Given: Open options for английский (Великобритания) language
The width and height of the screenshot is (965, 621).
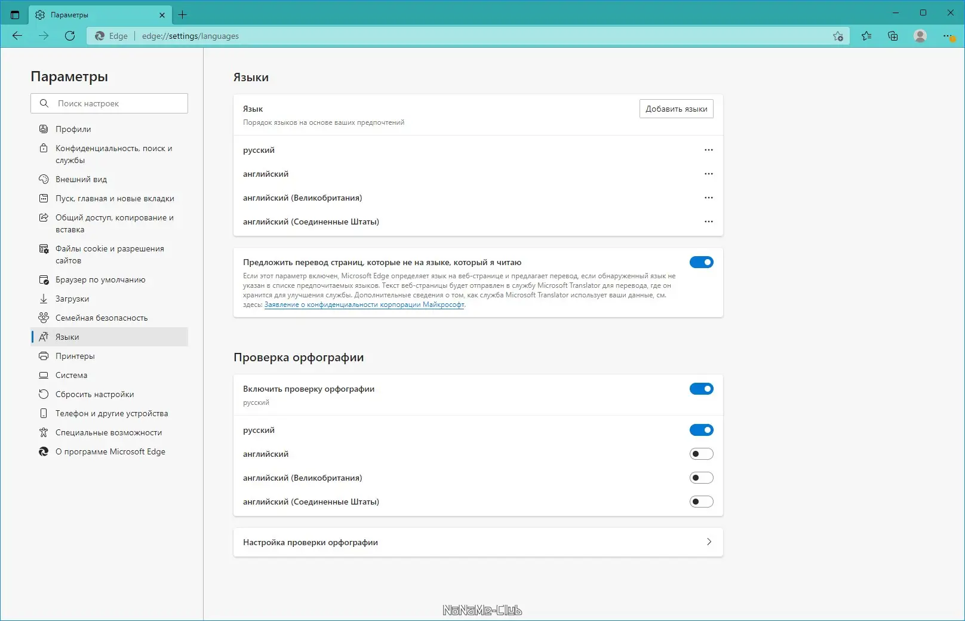Looking at the screenshot, I should 709,198.
